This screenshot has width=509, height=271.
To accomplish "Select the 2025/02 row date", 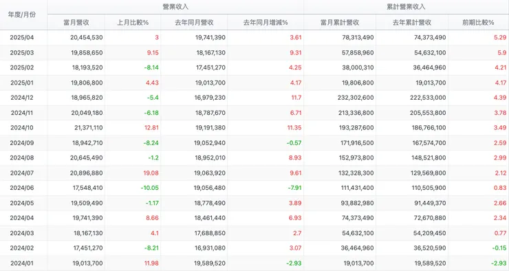I will click(22, 67).
